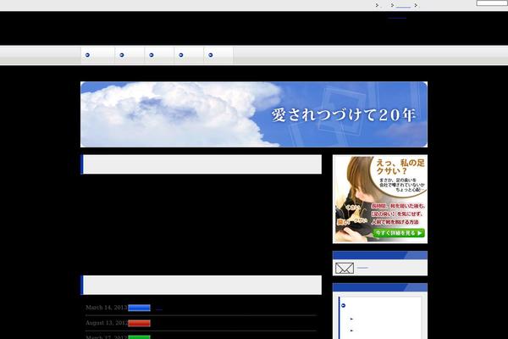Open the second bullet item in navigation bar
The height and width of the screenshot is (339, 508).
(130, 55)
